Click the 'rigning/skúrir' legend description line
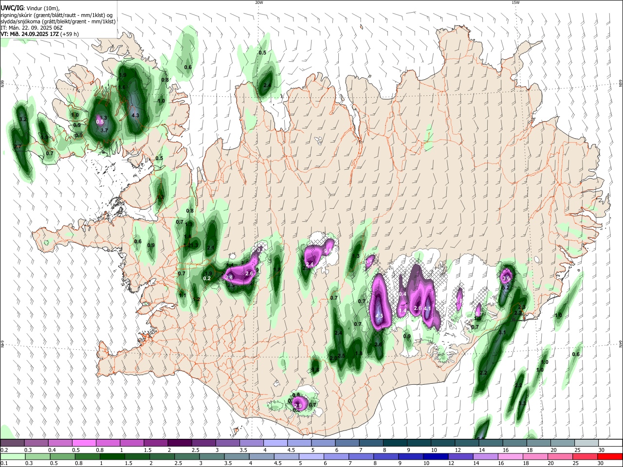Screen dimensions: 623x467 pyautogui.click(x=57, y=15)
